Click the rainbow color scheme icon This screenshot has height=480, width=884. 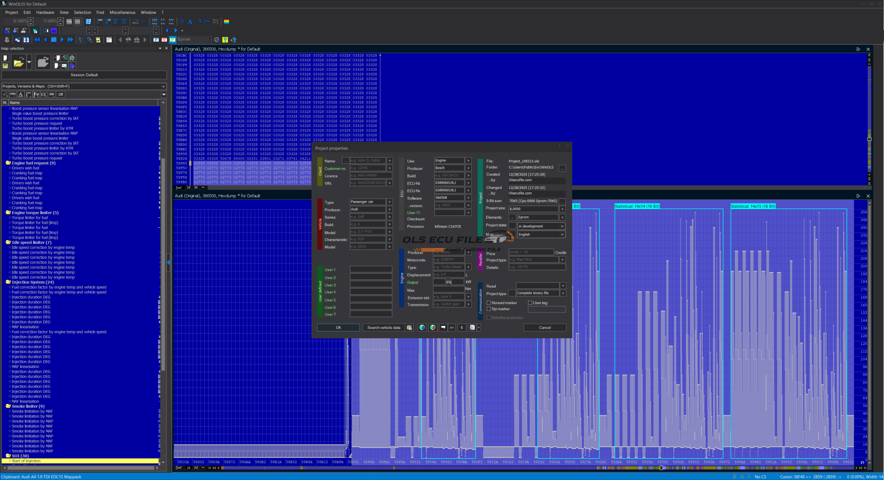point(227,21)
